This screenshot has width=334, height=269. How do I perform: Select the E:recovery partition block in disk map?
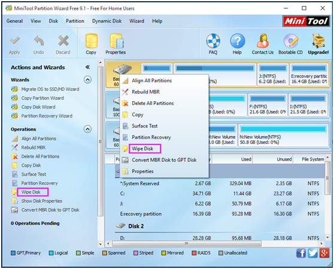[309, 75]
